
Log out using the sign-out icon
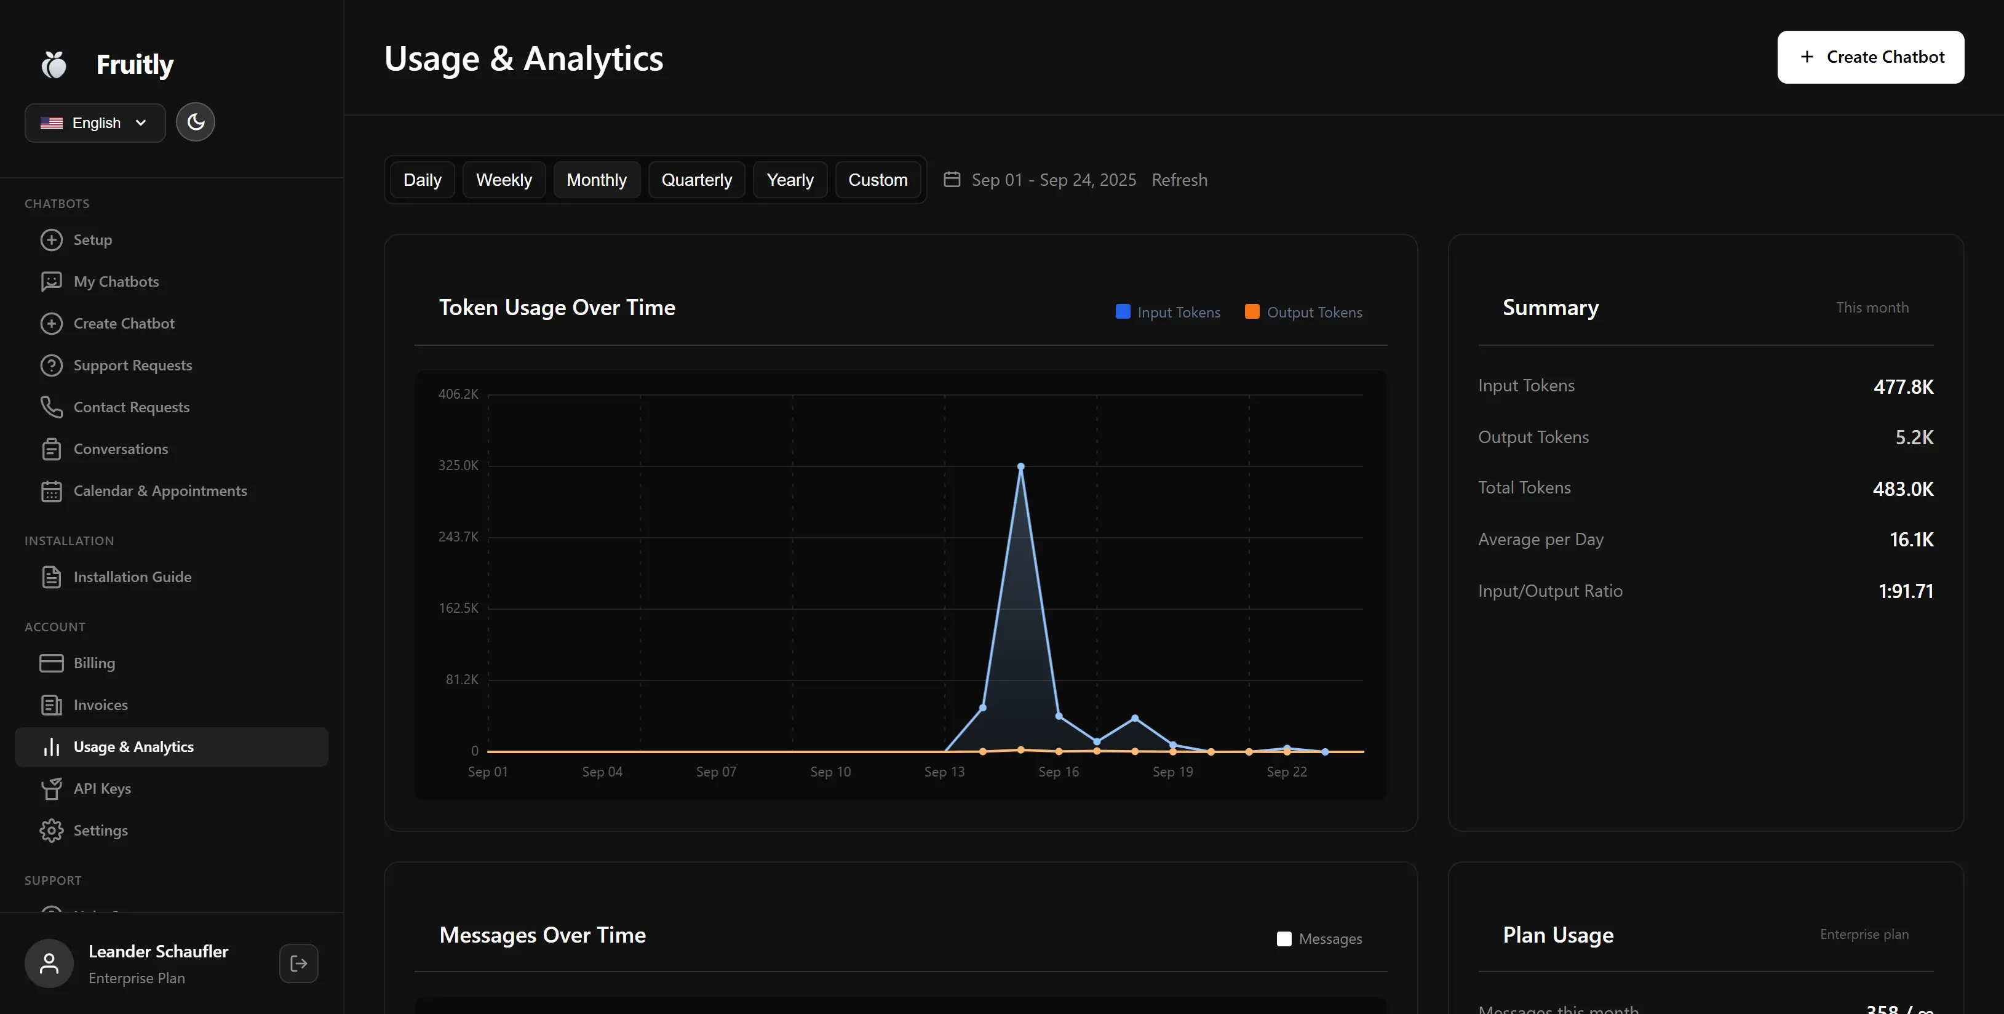(299, 963)
